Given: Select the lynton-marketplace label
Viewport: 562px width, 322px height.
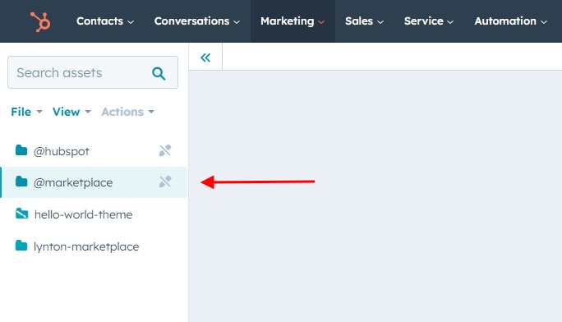Looking at the screenshot, I should click(x=86, y=246).
